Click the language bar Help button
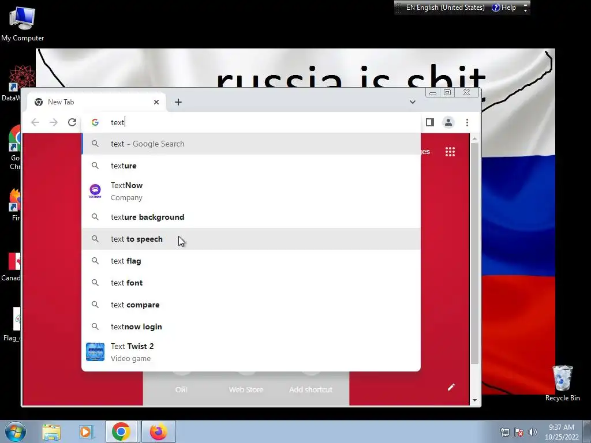Viewport: 591px width, 443px height. tap(504, 7)
